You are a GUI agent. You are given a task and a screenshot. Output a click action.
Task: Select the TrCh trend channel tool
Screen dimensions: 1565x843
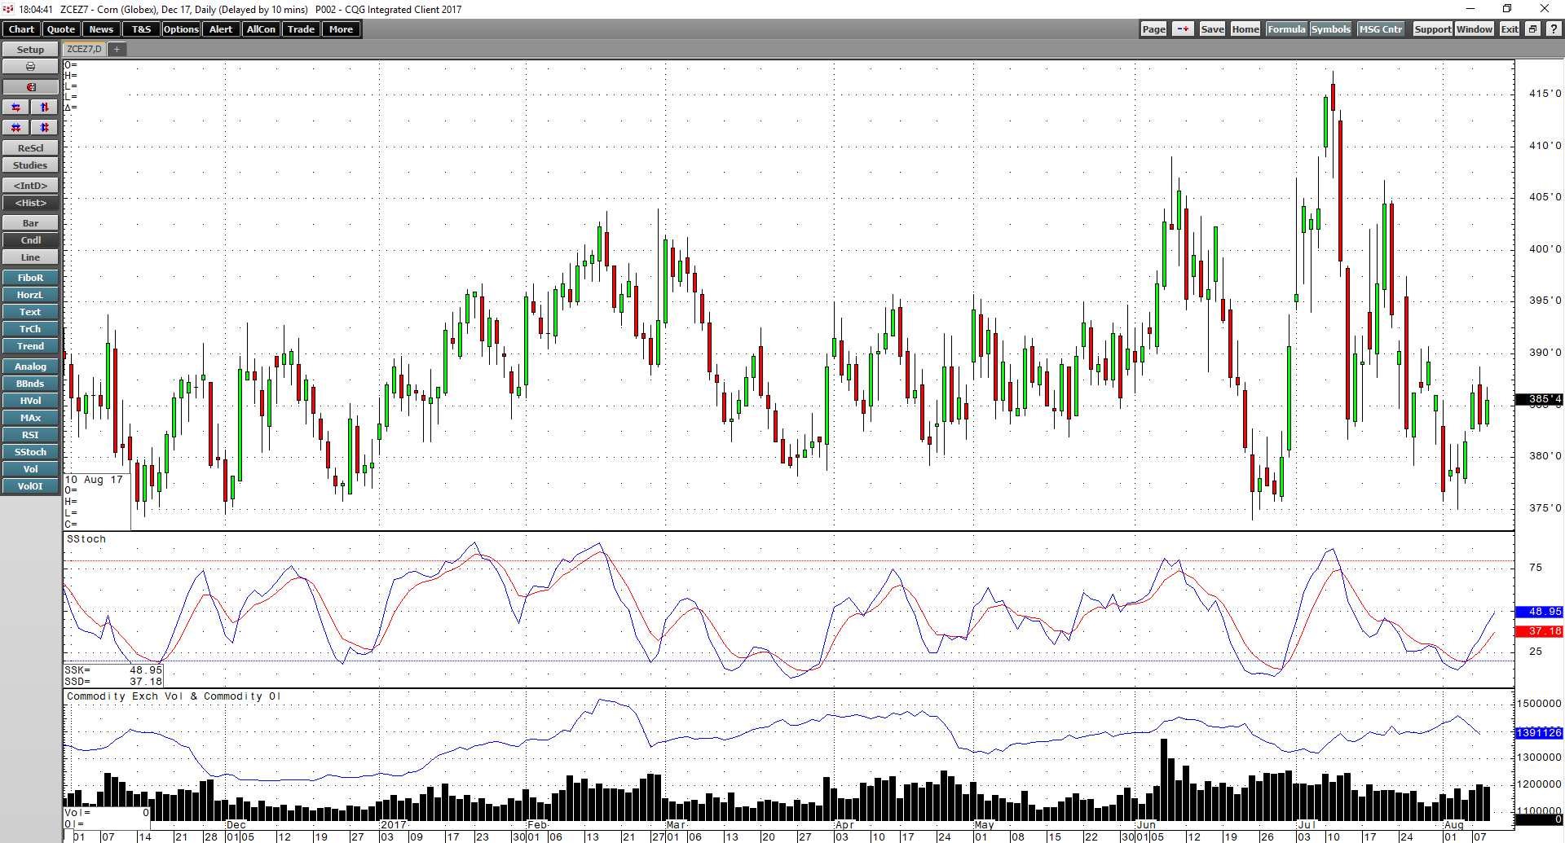30,329
